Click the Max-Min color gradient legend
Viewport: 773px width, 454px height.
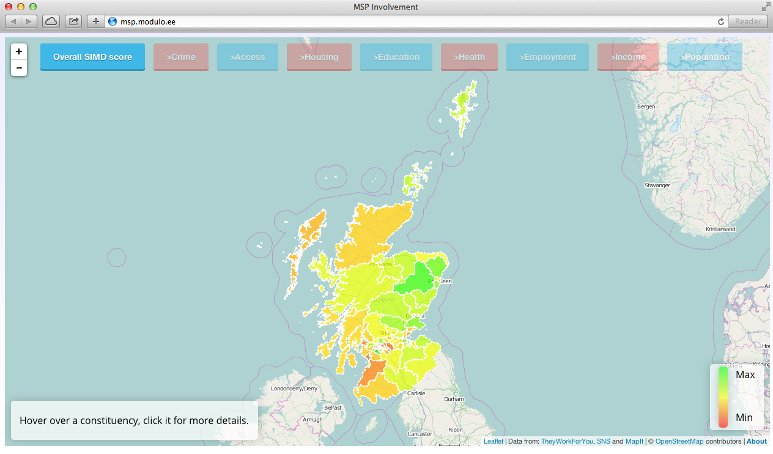723,396
